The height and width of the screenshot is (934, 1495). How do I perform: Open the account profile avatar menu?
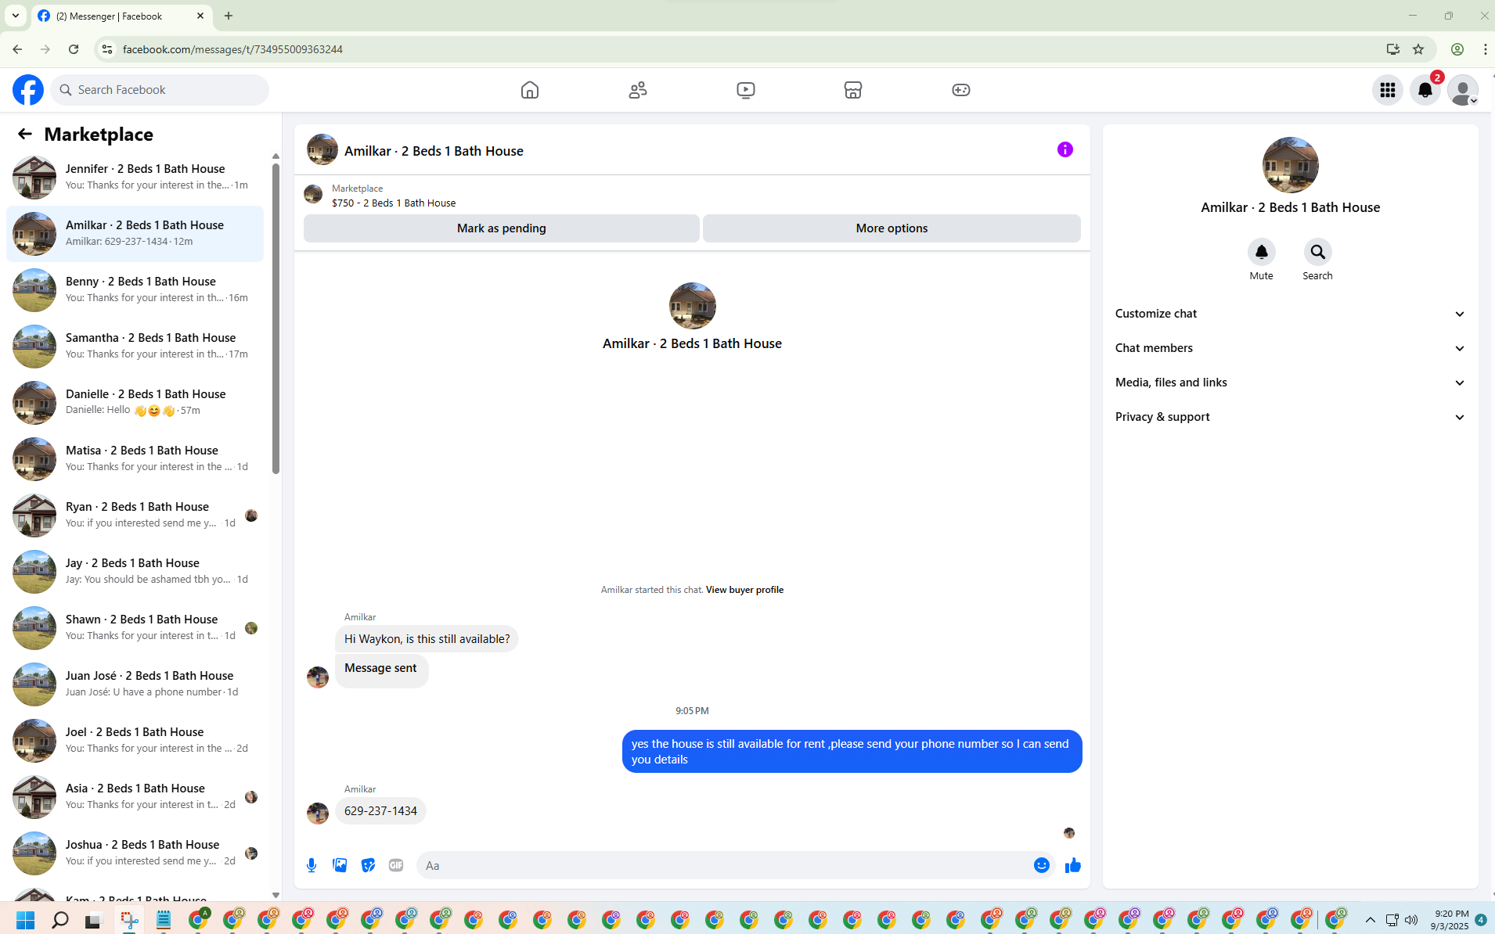click(1463, 90)
